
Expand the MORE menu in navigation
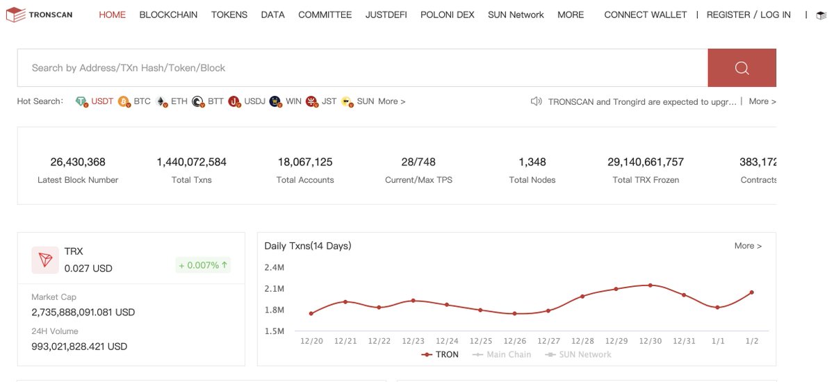571,15
